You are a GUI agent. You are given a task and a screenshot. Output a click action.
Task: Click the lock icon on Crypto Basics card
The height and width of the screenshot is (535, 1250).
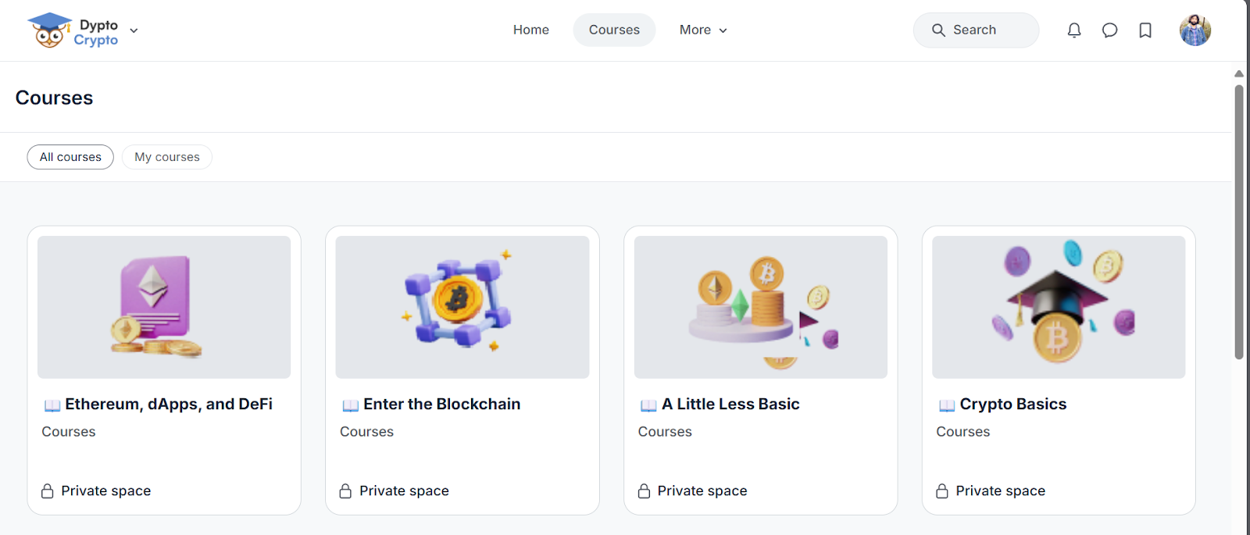pos(942,490)
